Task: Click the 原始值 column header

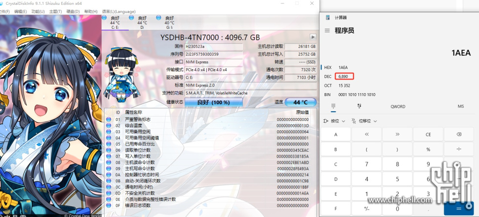Action: click(x=303, y=112)
